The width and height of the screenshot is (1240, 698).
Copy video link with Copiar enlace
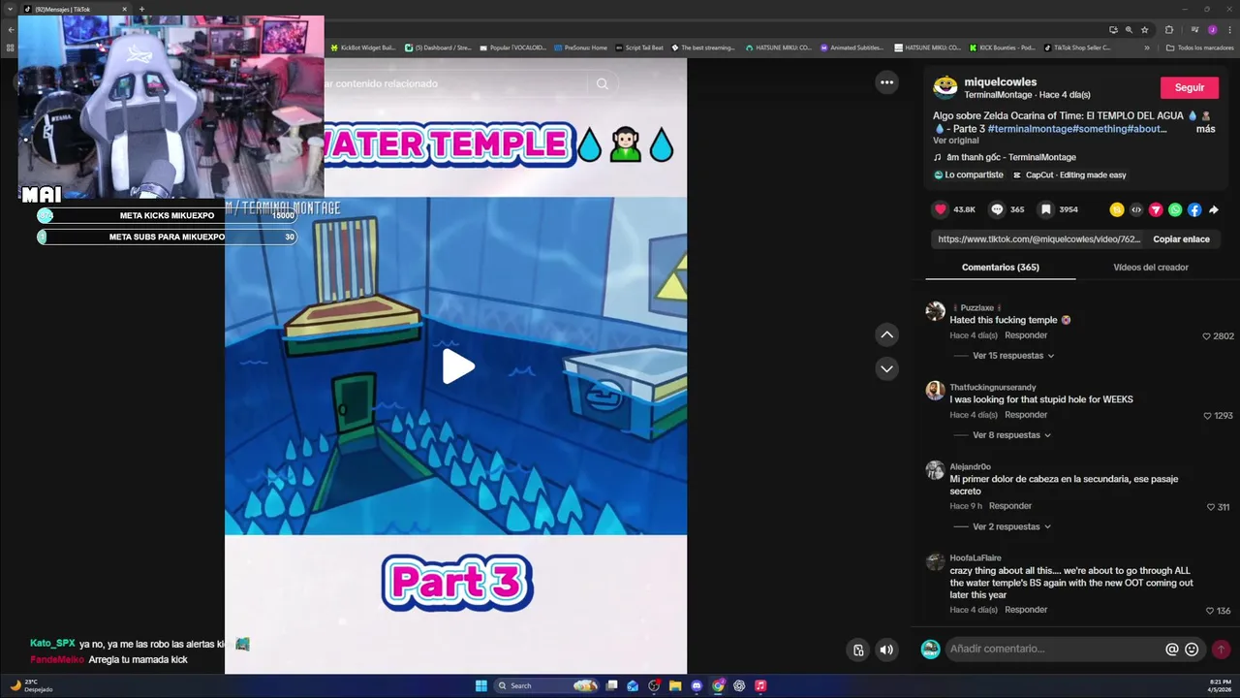(1181, 238)
